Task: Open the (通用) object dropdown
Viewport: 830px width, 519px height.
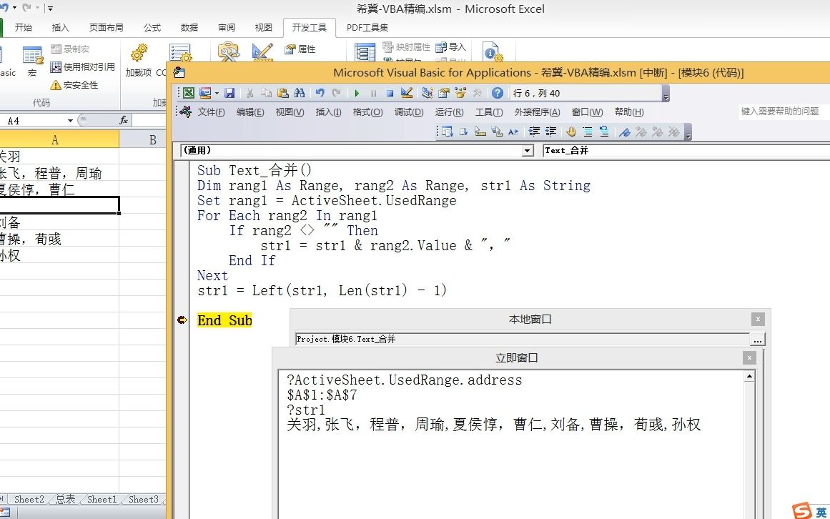Action: click(528, 150)
